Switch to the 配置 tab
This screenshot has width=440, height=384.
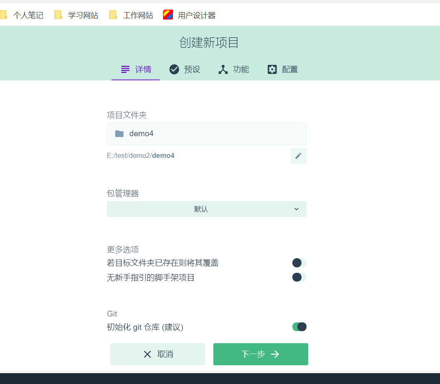282,69
